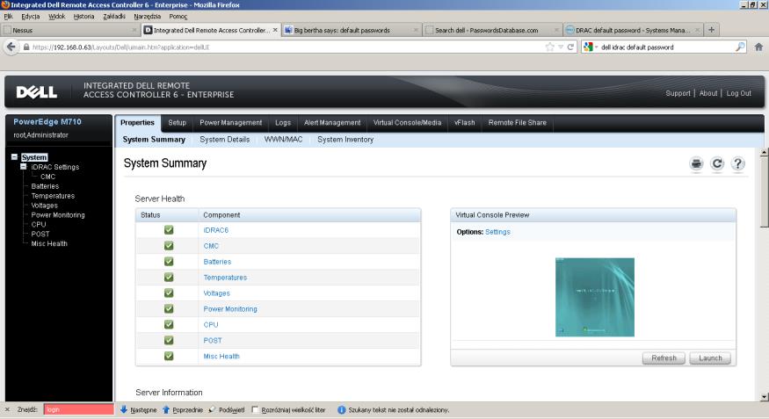
Task: Print the System Summary page
Action: 696,163
